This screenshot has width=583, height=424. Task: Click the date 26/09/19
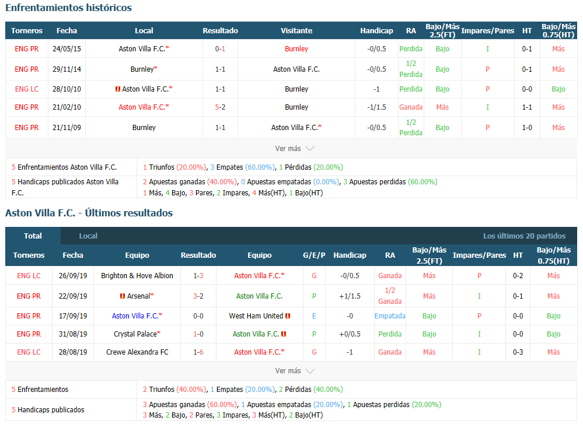point(73,276)
